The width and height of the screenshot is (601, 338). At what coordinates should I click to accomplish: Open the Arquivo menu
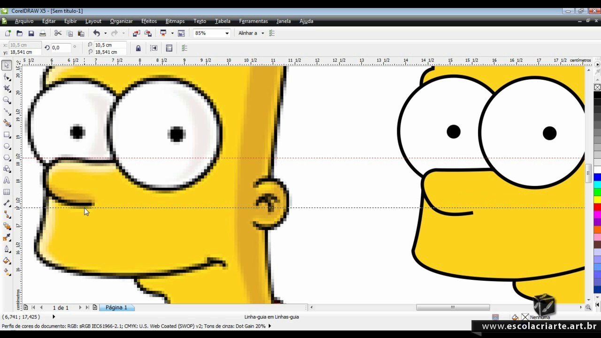pos(24,21)
